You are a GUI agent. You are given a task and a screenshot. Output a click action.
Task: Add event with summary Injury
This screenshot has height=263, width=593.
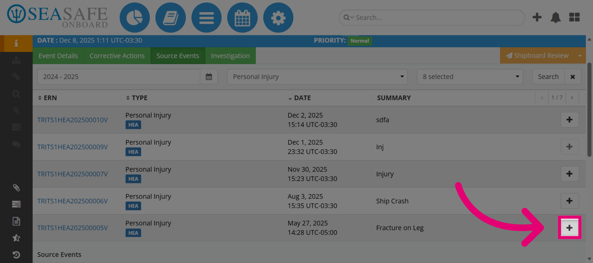pyautogui.click(x=570, y=174)
